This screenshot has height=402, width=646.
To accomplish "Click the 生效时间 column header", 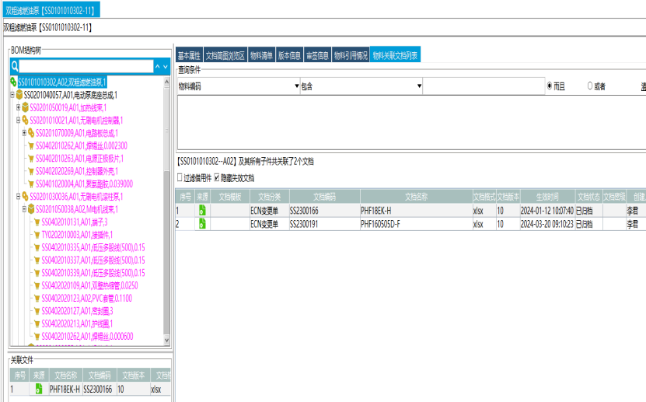I will point(536,197).
